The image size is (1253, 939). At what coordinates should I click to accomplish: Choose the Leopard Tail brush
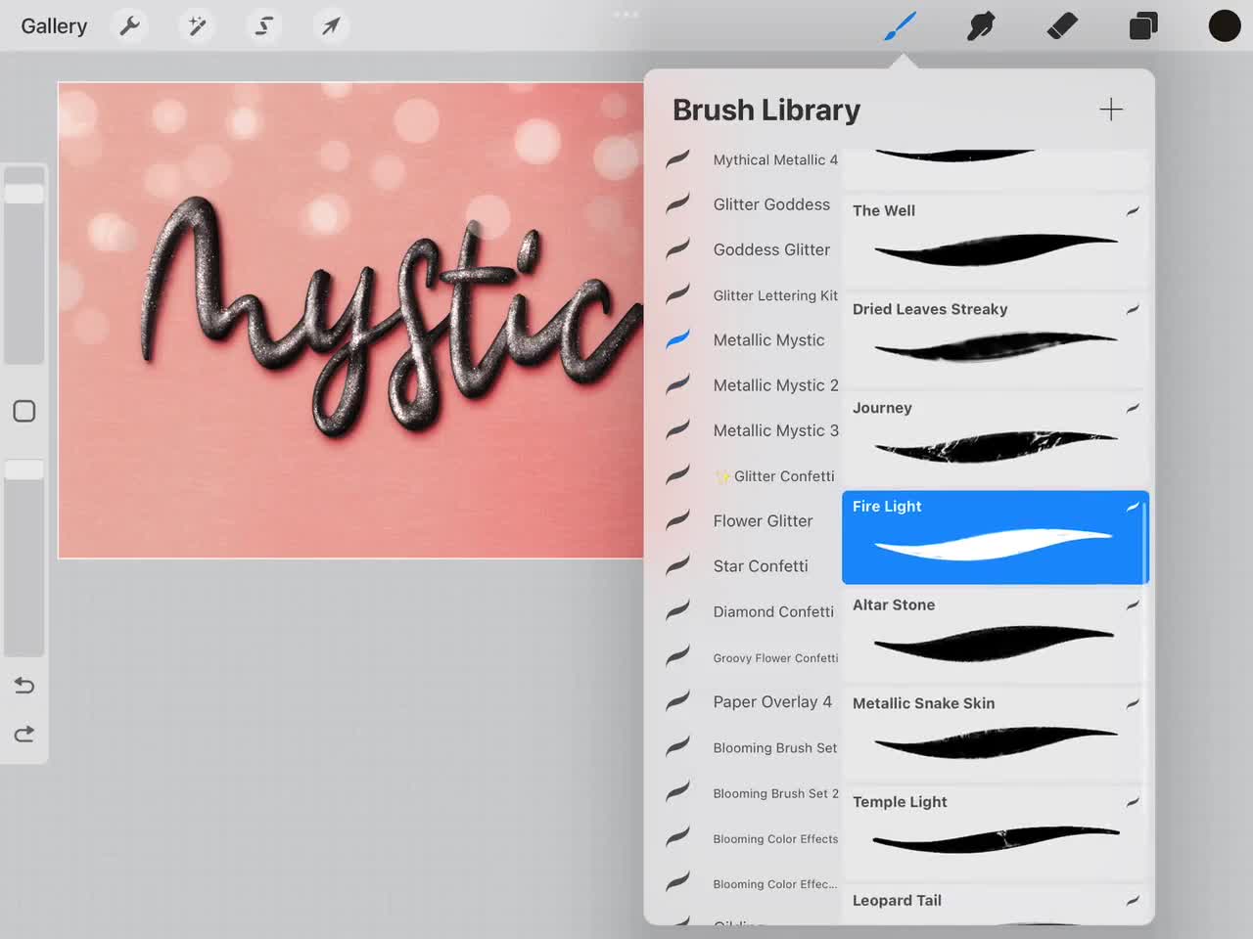click(995, 904)
